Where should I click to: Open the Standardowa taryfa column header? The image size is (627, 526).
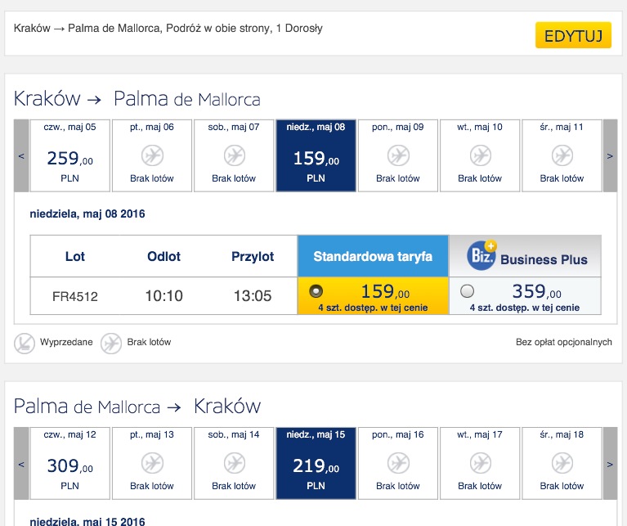(x=373, y=256)
